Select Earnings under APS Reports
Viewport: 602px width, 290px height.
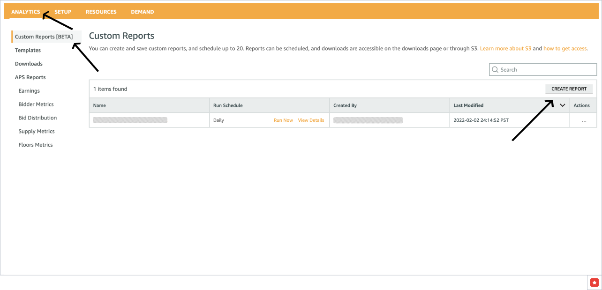[29, 90]
